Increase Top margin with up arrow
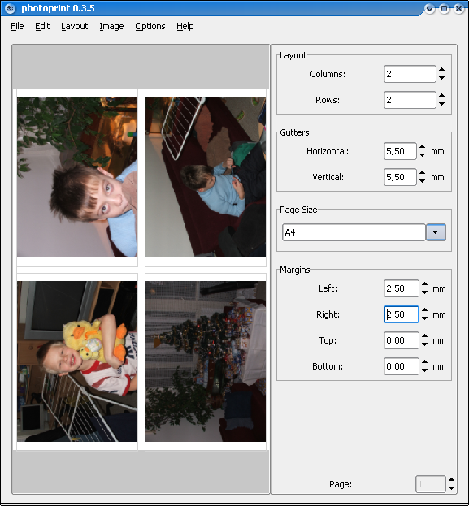Viewport: 469px width, 506px height. (425, 336)
